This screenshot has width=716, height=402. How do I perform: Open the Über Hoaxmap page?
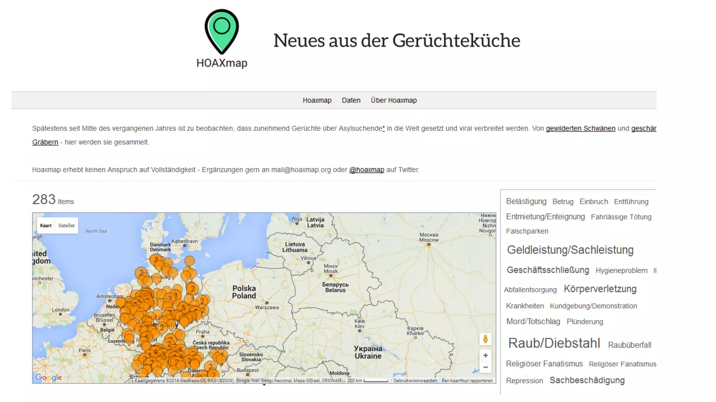pyautogui.click(x=394, y=100)
